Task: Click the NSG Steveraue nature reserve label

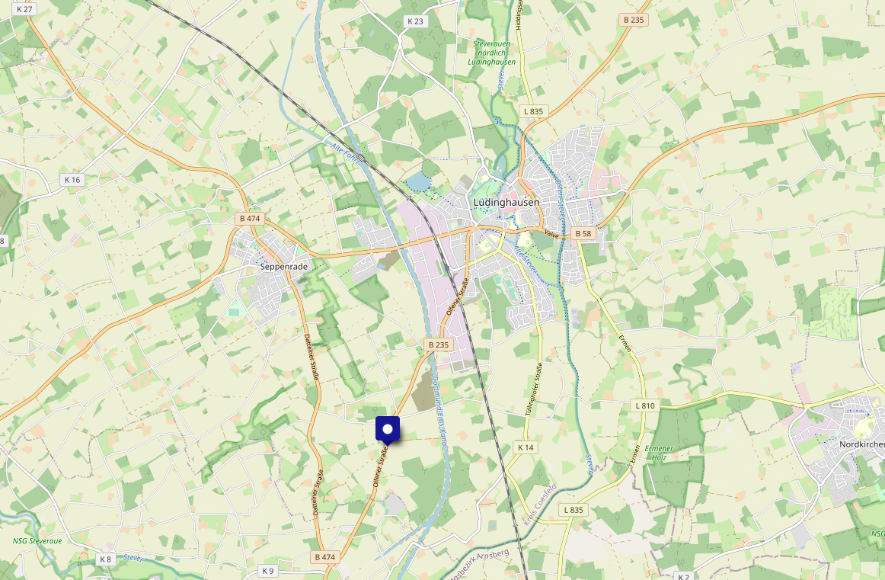Action: pos(37,541)
